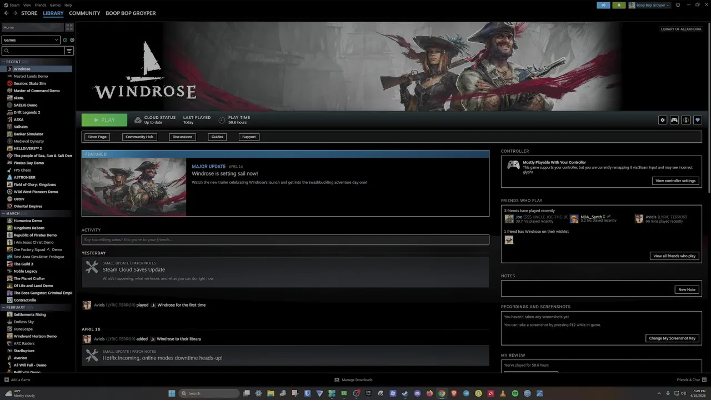Show hidden system tray icons chevron

659,393
